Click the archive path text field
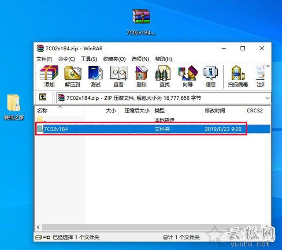Image resolution: width=282 pixels, height=250 pixels. (163, 98)
